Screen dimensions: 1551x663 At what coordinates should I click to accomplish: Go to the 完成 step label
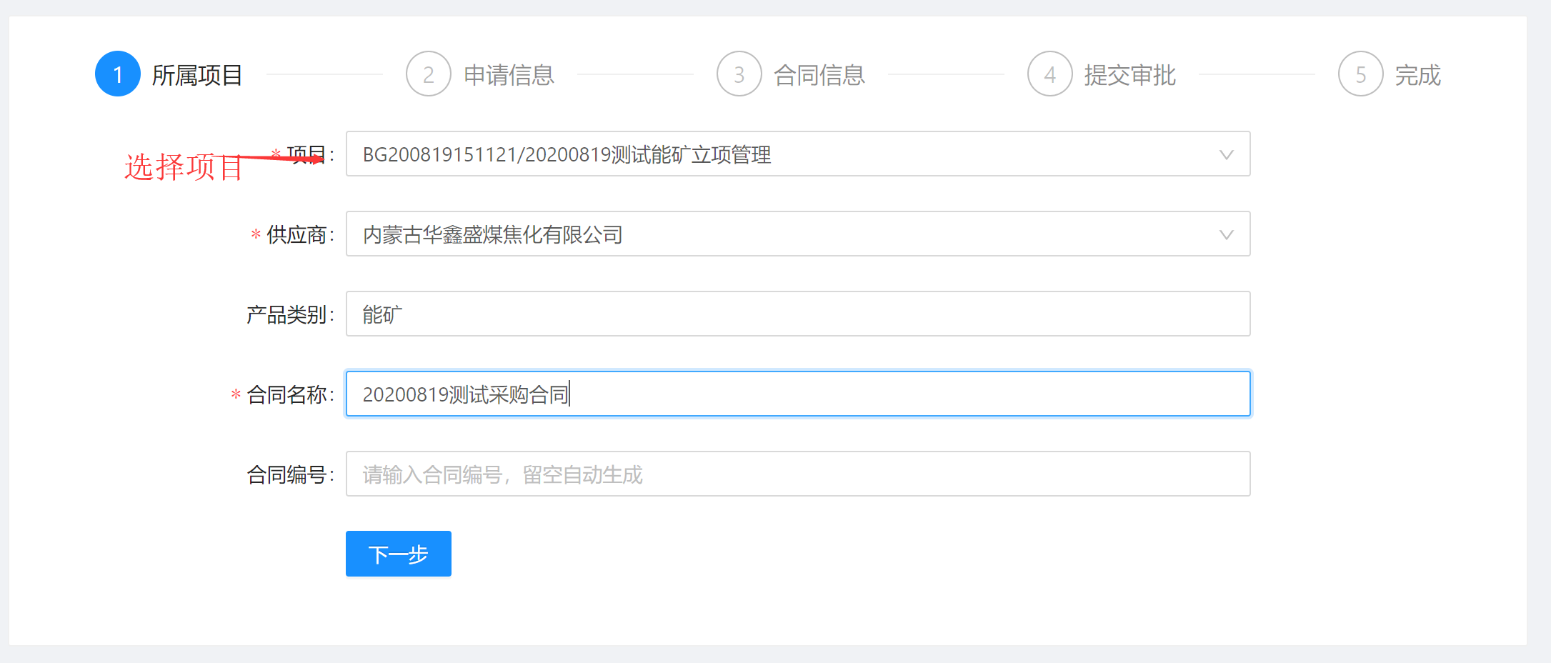click(1418, 75)
